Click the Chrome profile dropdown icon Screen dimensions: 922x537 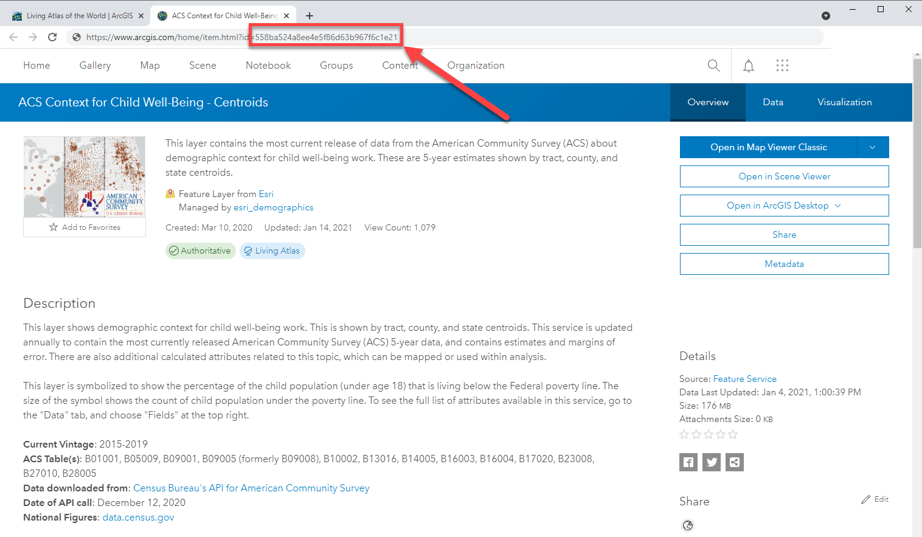pyautogui.click(x=826, y=16)
